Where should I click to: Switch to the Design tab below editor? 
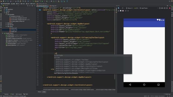pos(39,92)
